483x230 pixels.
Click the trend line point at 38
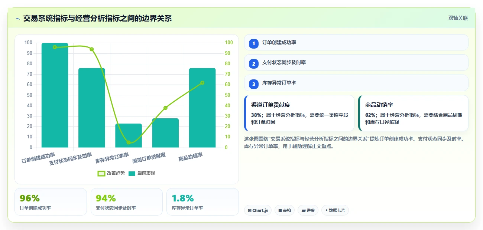165,108
